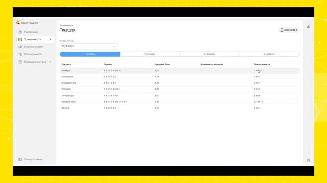Open notifications via the bell icon
Viewport: 327px width, 183px height.
pyautogui.click(x=308, y=27)
